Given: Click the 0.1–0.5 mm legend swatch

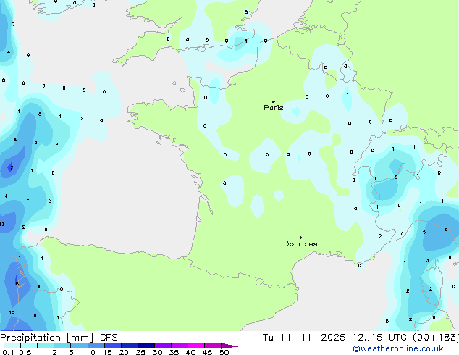Looking at the screenshot, I should coord(12,346).
